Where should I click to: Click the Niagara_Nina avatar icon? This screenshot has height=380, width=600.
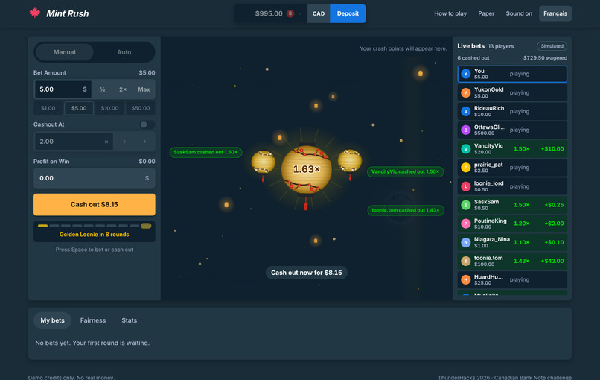pos(466,242)
